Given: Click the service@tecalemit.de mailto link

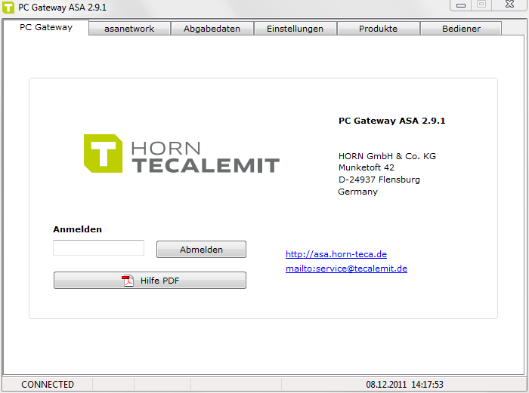Looking at the screenshot, I should point(346,269).
